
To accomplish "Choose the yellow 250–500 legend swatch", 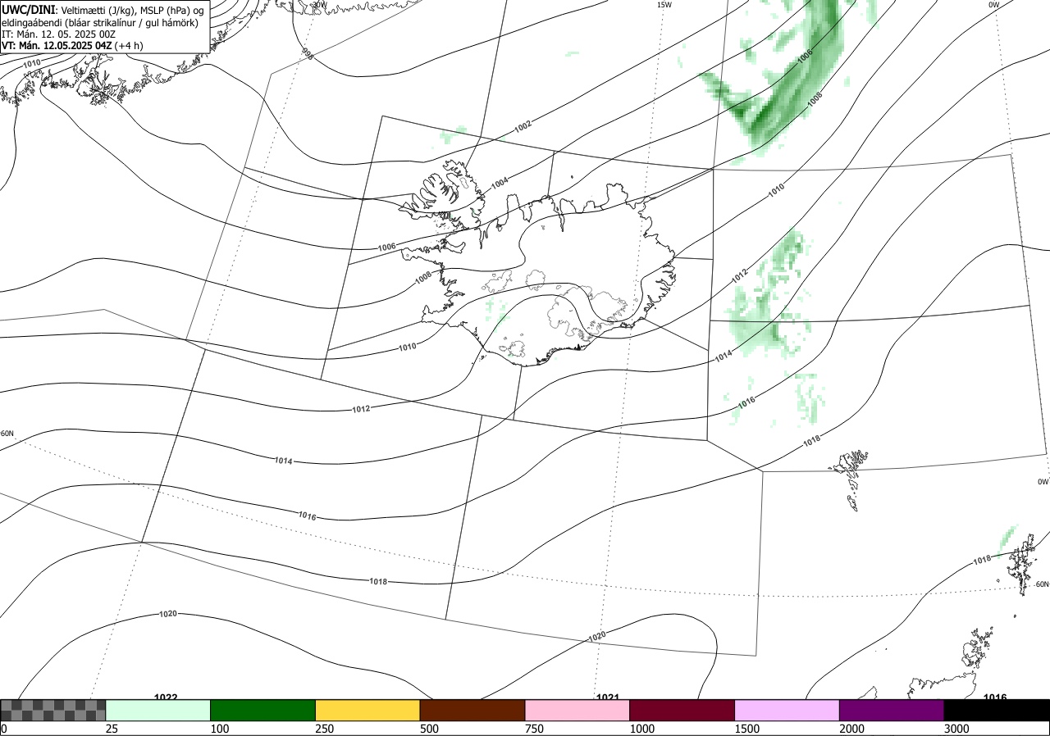I will pos(367,710).
